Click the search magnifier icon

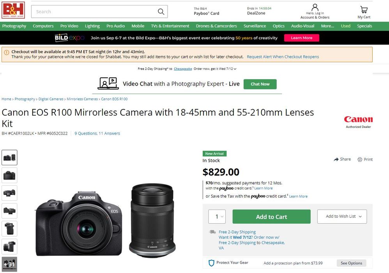(x=161, y=12)
